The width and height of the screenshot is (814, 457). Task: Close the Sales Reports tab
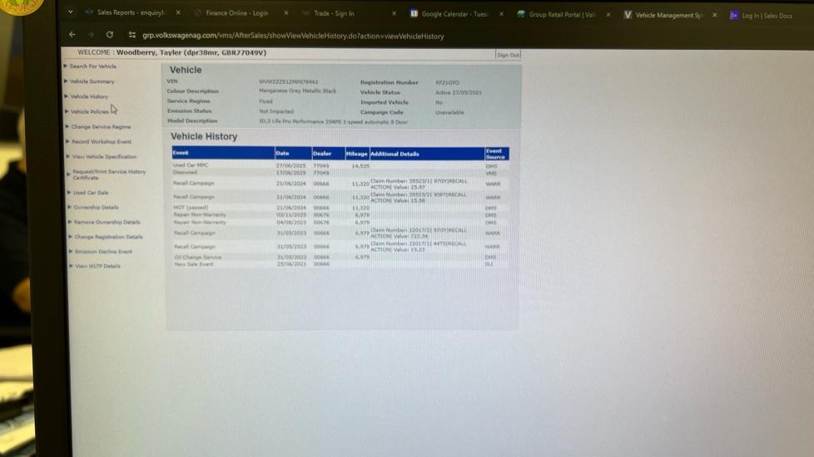(x=178, y=12)
